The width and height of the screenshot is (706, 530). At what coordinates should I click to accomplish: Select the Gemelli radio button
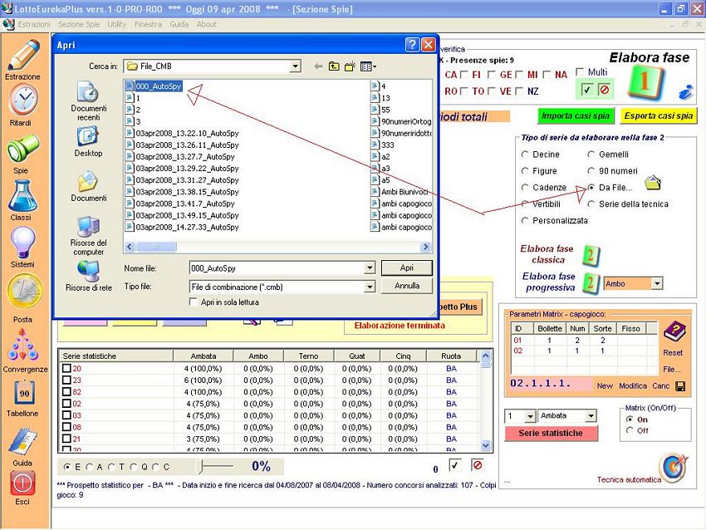click(x=591, y=155)
